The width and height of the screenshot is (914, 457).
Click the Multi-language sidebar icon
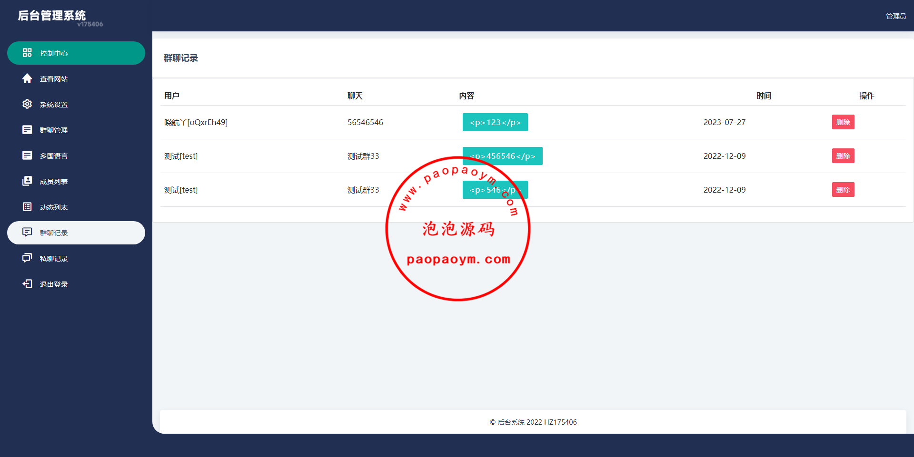pyautogui.click(x=27, y=156)
